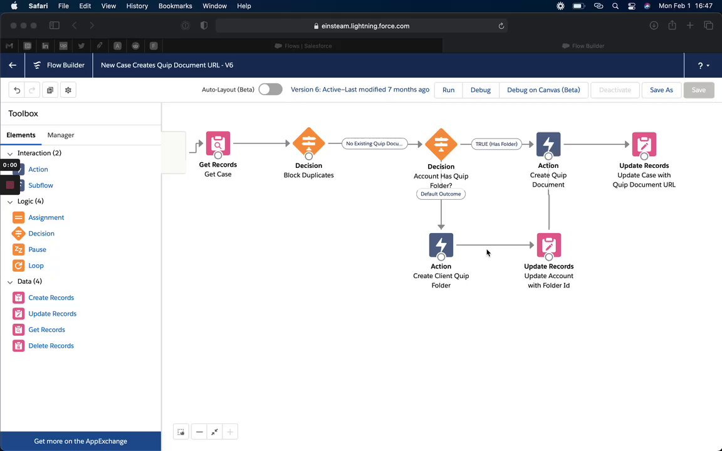Switch to the Manager tab
Viewport: 722px width, 451px height.
pyautogui.click(x=61, y=135)
